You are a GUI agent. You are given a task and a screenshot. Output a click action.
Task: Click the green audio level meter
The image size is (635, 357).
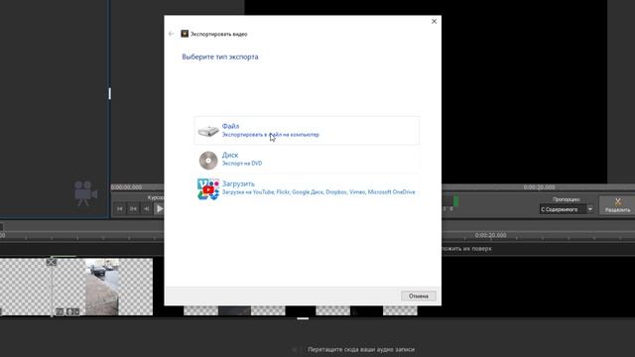pyautogui.click(x=456, y=200)
